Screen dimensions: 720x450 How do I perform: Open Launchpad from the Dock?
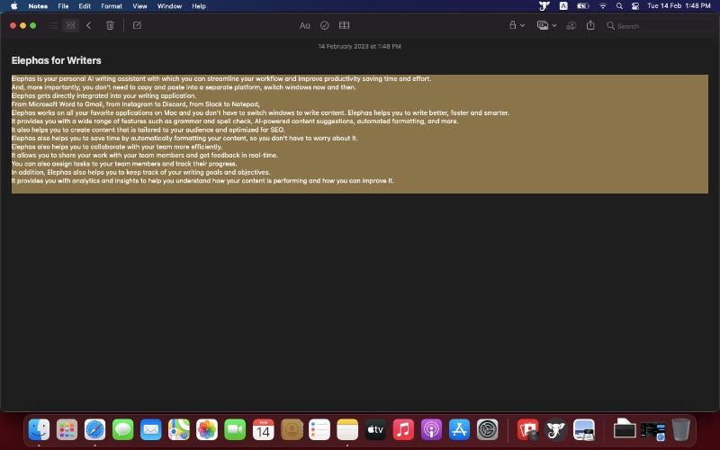[67, 430]
